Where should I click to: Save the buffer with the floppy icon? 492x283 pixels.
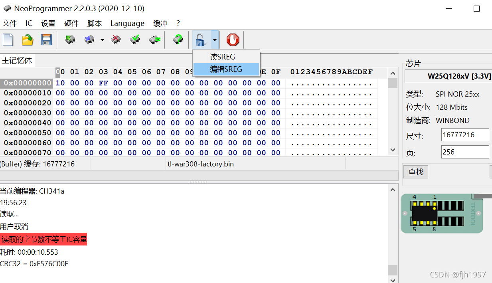coord(47,40)
